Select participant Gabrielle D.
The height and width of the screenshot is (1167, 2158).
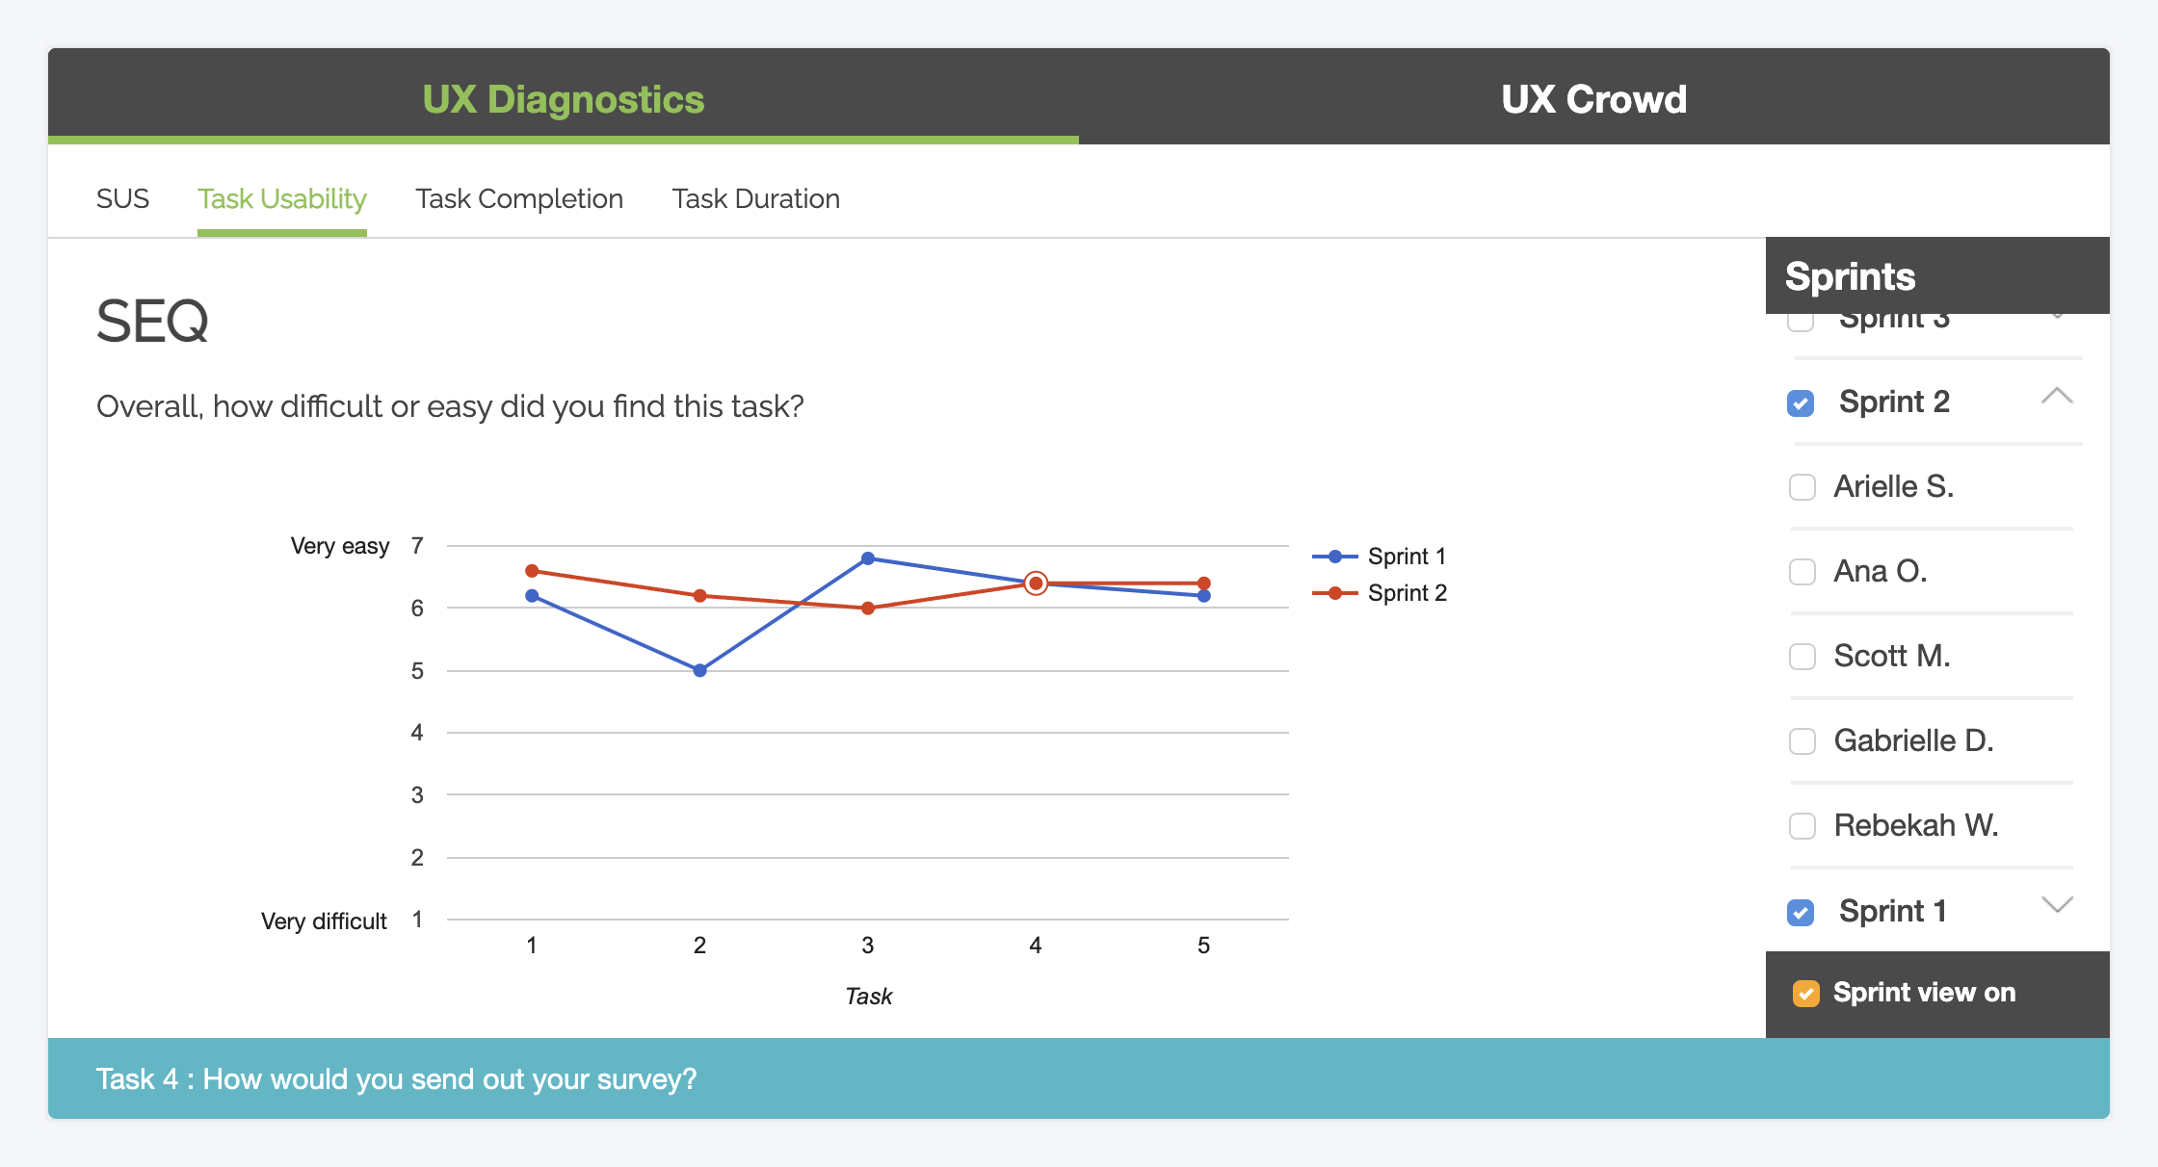click(1802, 740)
